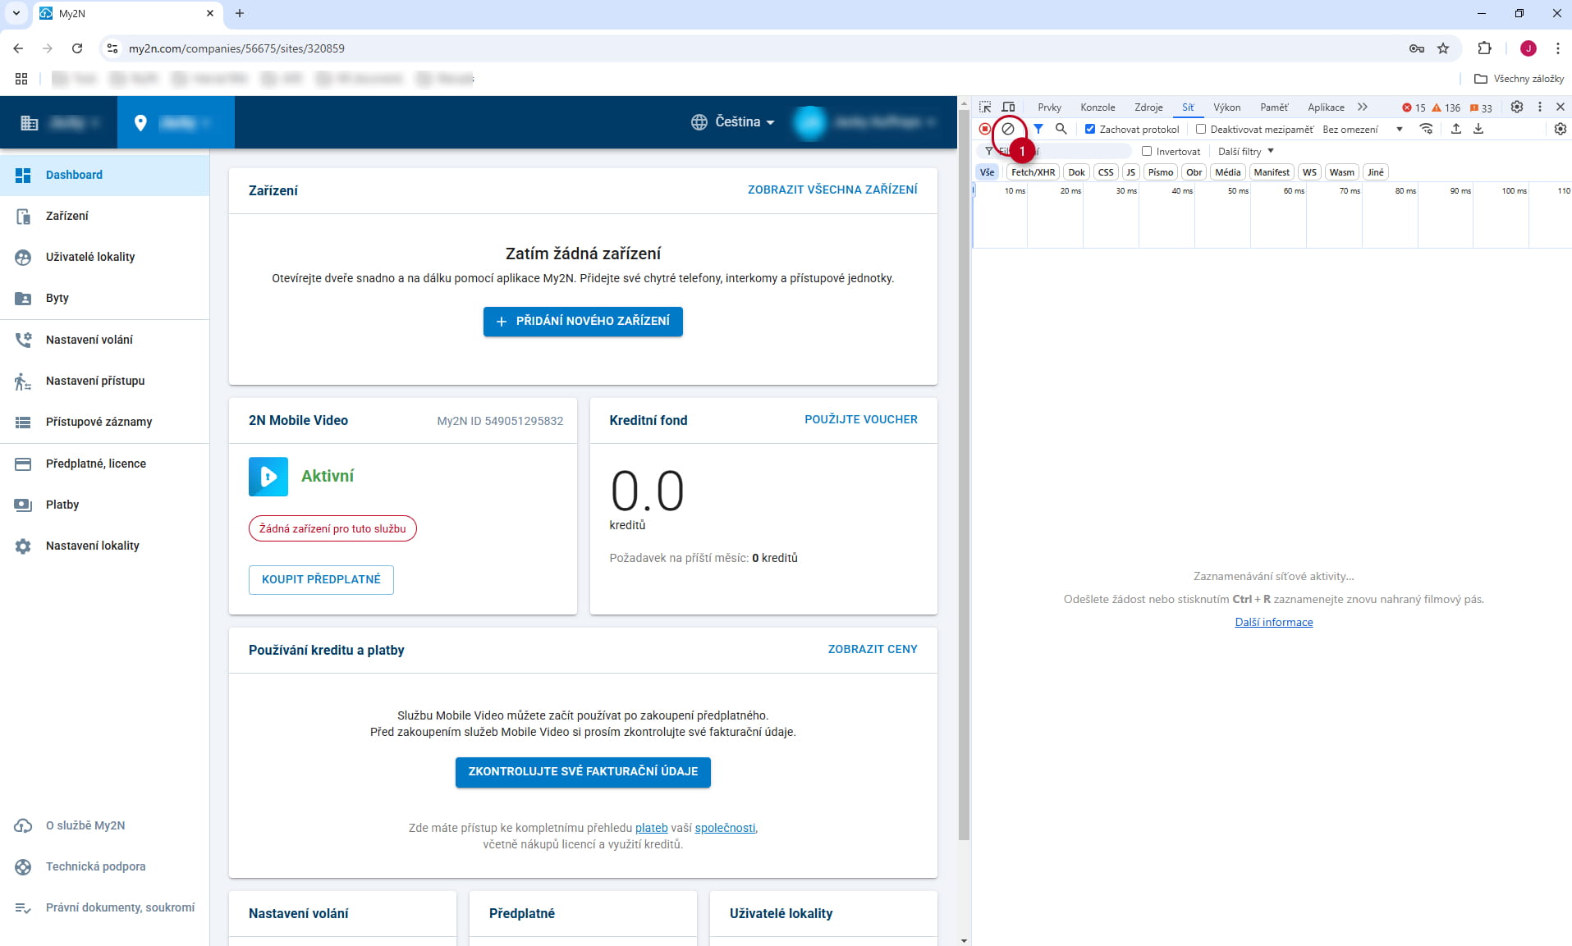1572x946 pixels.
Task: Select the Manifest filter type
Action: [x=1272, y=172]
